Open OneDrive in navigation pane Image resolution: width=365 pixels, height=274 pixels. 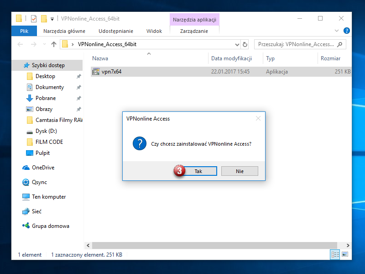click(43, 168)
